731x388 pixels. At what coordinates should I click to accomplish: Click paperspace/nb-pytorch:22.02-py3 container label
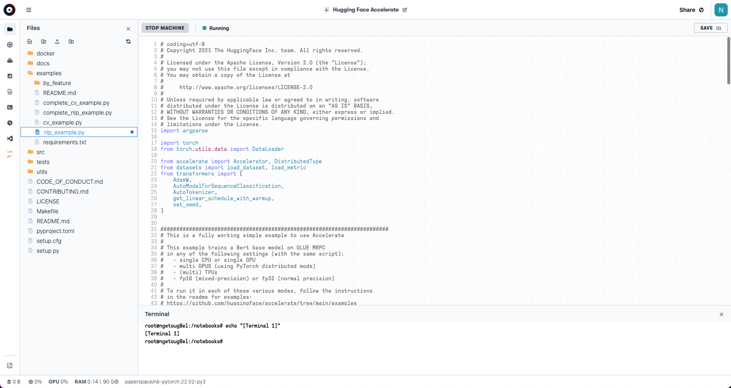click(165, 382)
